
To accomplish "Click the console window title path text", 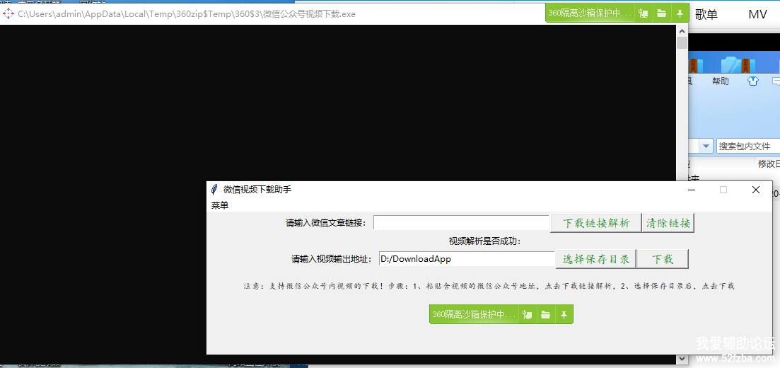I will [x=187, y=14].
